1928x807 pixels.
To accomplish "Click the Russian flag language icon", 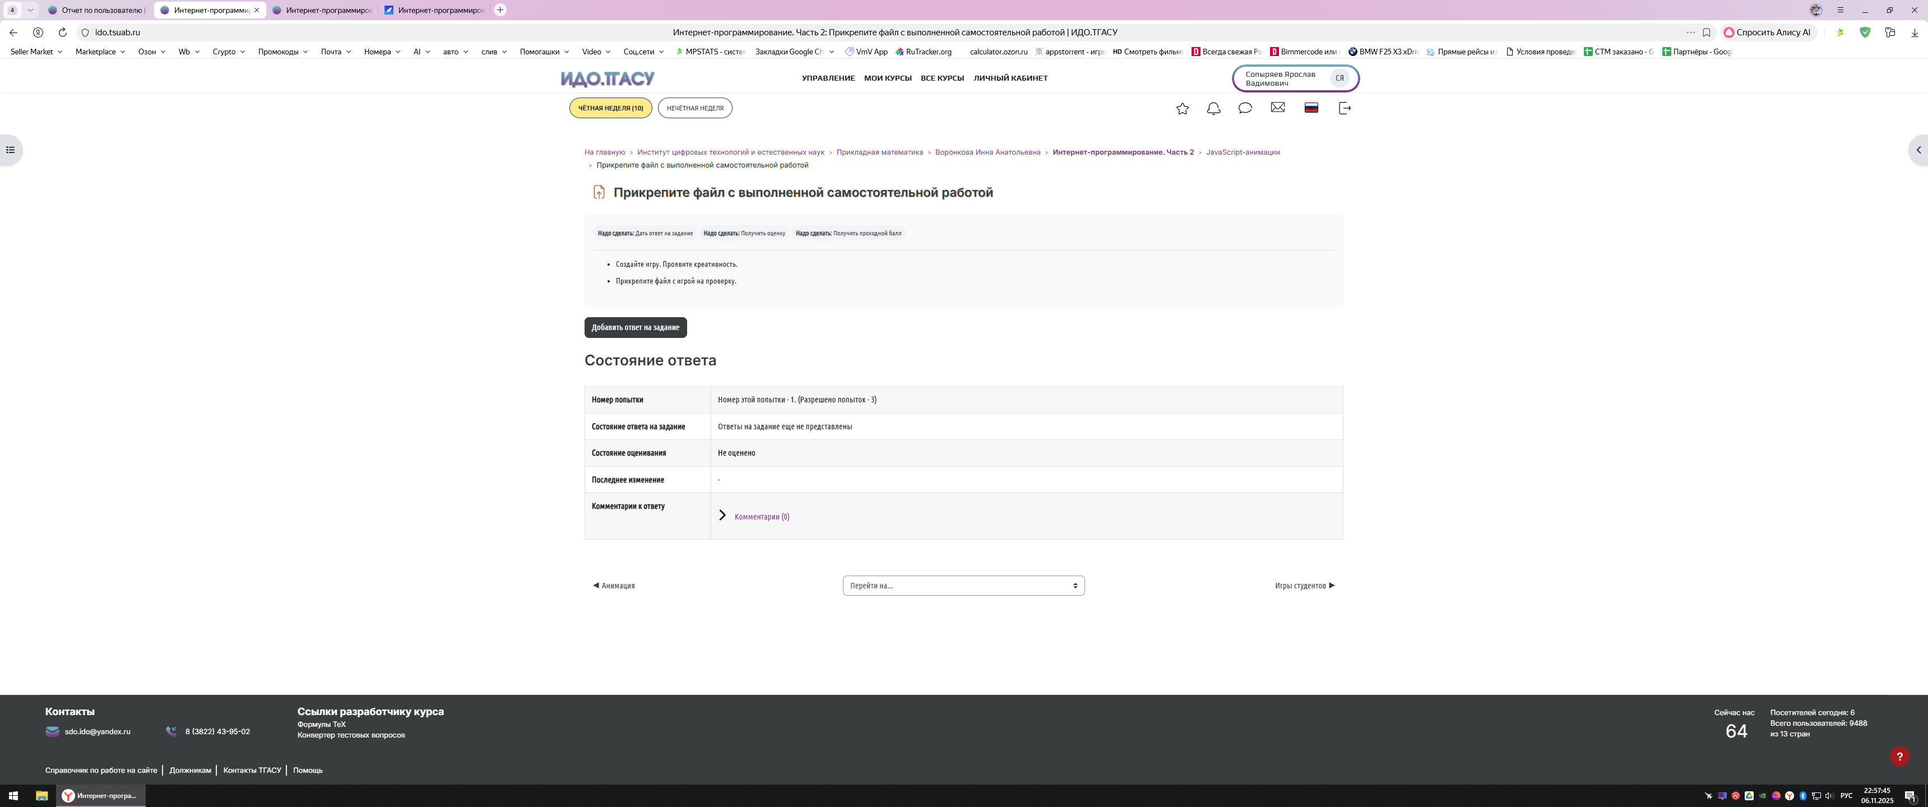I will pos(1310,108).
